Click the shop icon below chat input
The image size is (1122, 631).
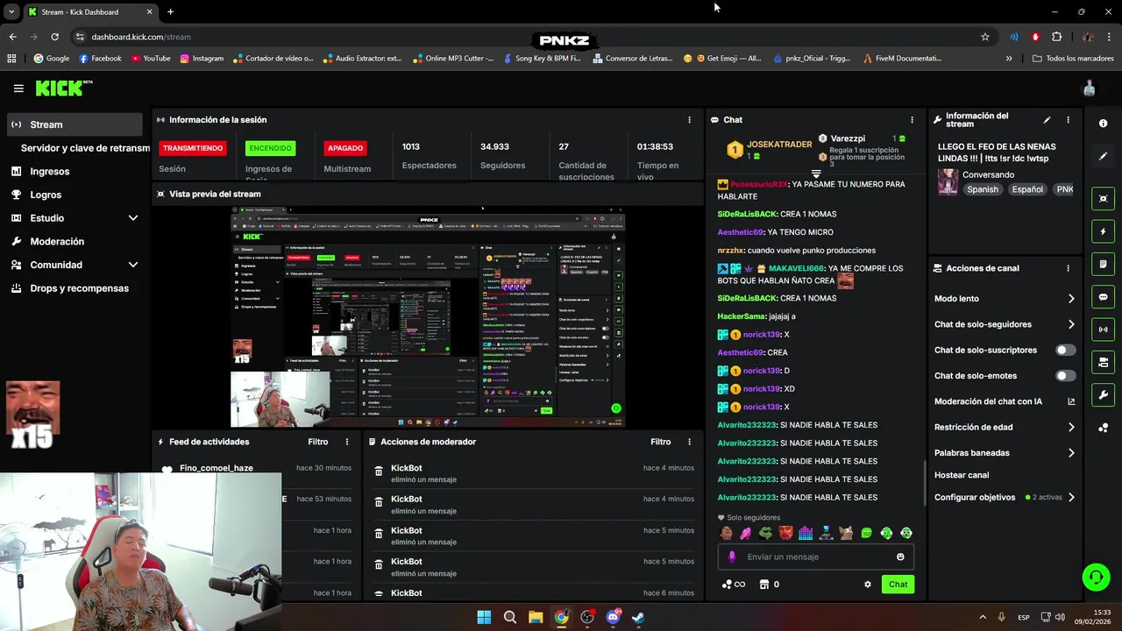[x=763, y=585]
